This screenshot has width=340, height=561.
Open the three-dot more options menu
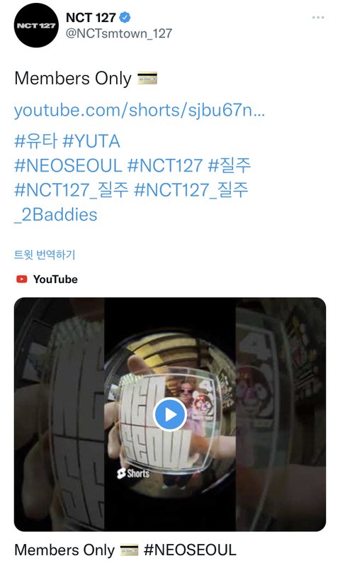[318, 18]
